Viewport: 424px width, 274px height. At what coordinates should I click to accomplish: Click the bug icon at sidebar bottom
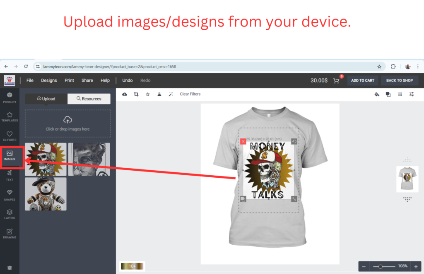tap(10, 268)
